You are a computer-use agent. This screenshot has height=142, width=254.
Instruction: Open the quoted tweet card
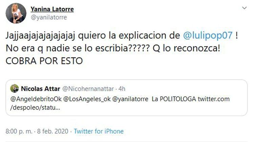click(127, 98)
